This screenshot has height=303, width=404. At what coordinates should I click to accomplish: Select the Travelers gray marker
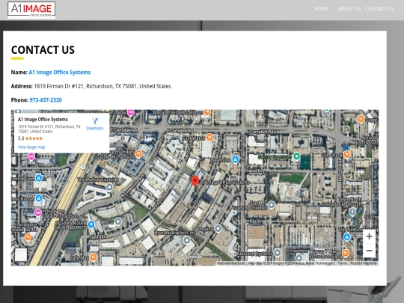coord(299,257)
